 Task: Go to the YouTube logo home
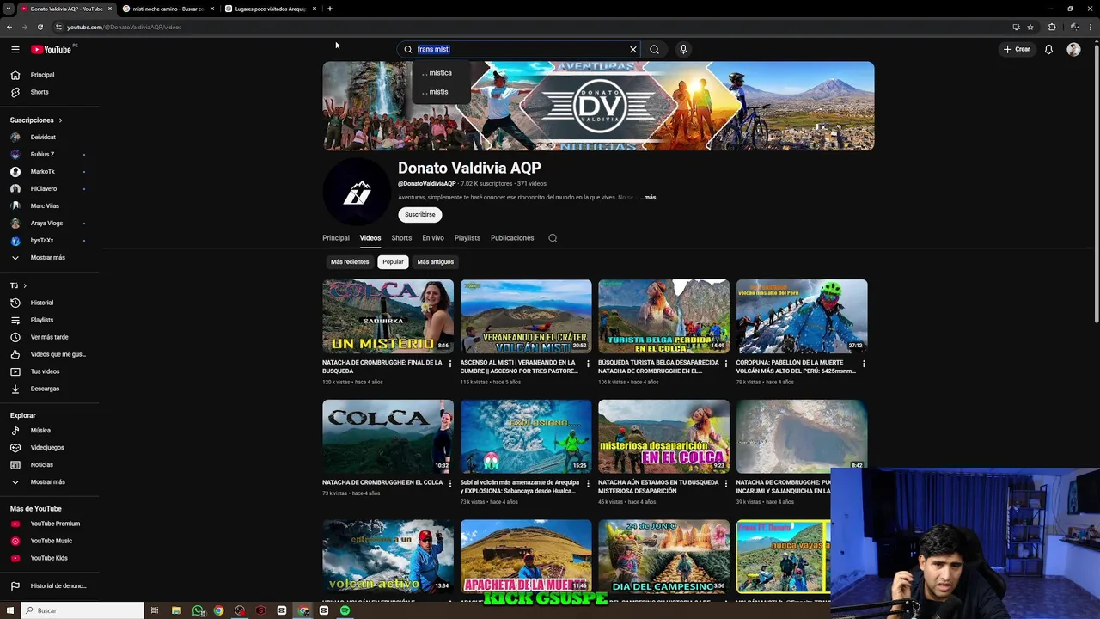tap(52, 49)
